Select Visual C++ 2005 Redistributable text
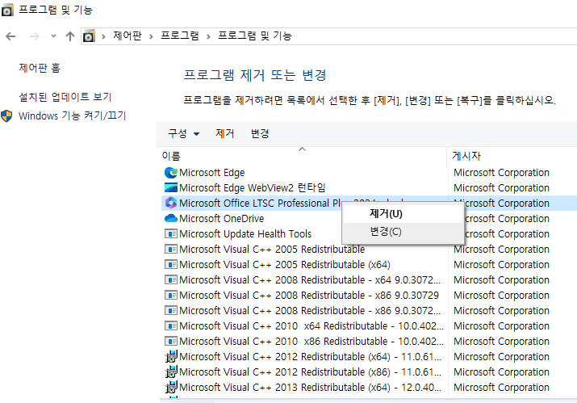Screen dimensions: 577x403 coord(272,250)
